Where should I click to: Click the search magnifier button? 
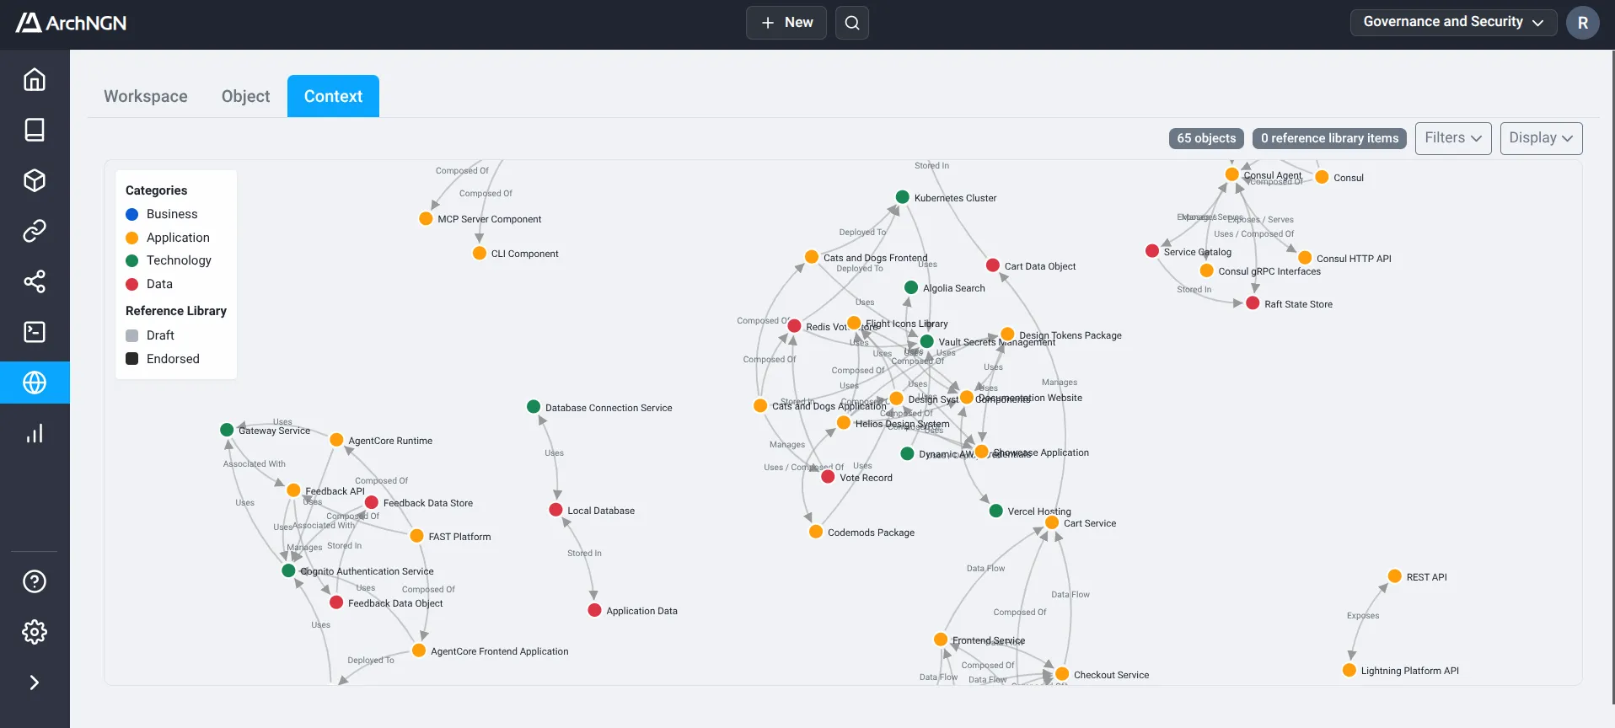pyautogui.click(x=852, y=23)
